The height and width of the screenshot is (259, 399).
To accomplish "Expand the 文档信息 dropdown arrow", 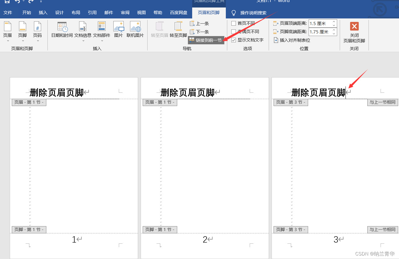I will 83,41.
